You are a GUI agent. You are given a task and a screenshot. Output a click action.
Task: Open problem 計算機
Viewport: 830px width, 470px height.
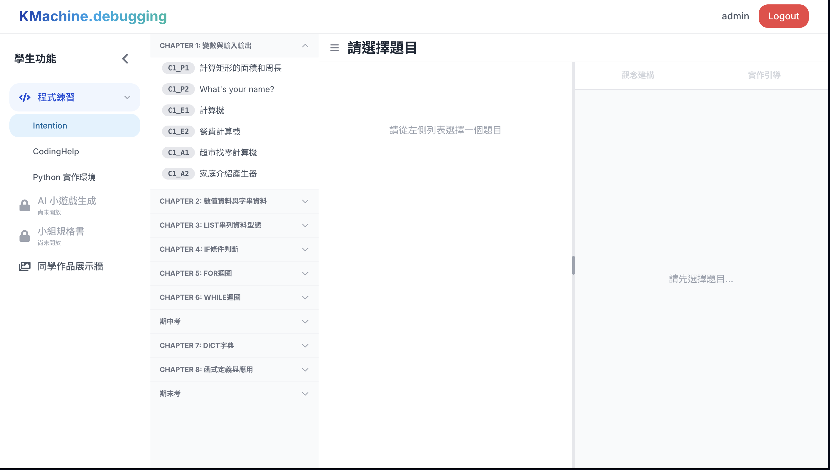(212, 110)
